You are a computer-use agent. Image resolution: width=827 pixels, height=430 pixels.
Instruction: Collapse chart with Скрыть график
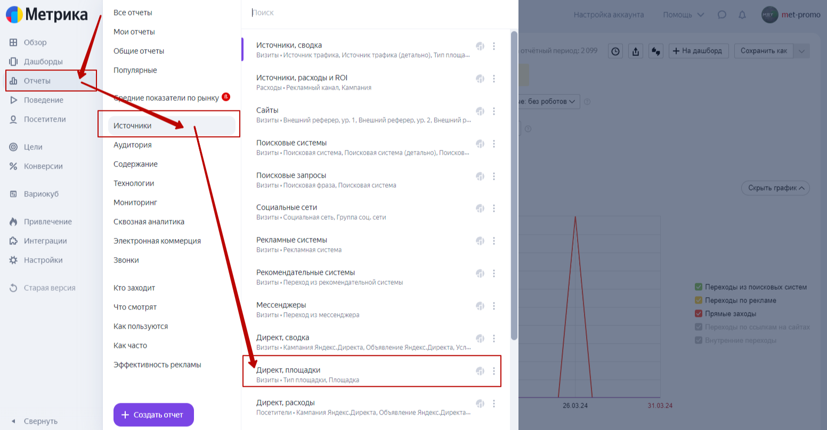[775, 188]
